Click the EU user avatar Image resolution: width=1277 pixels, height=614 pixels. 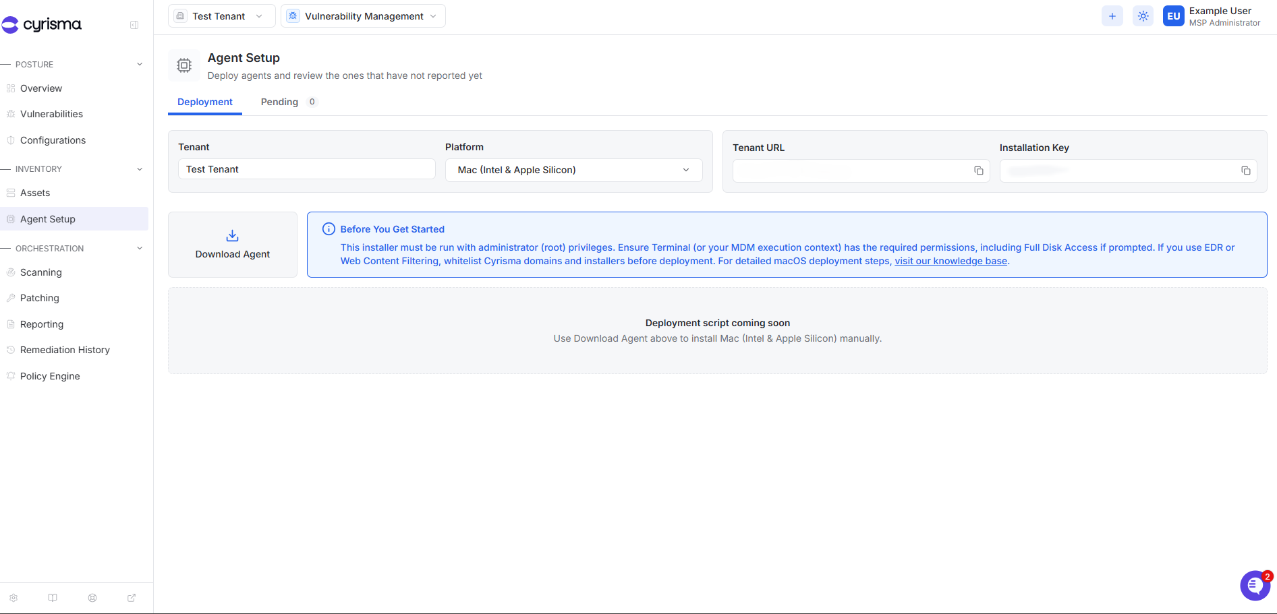tap(1173, 16)
